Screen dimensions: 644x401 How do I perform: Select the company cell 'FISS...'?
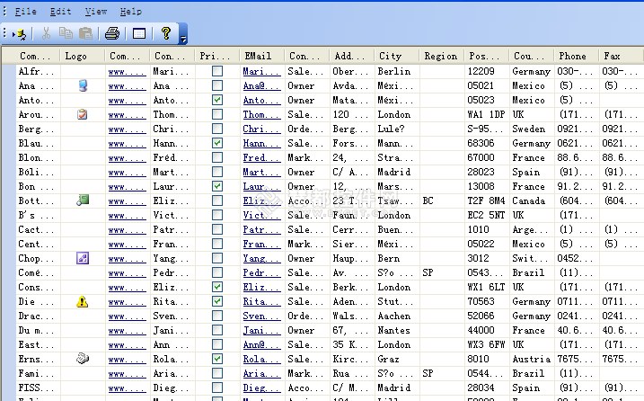pyautogui.click(x=38, y=388)
